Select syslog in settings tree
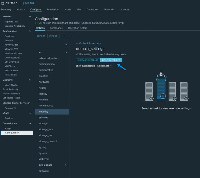 [x=42, y=147]
